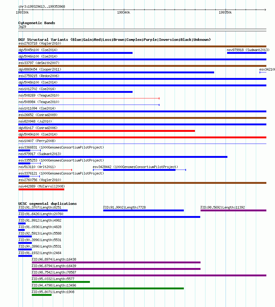Click dgv81n17 (Conrad2006) label
Image resolution: width=275 pixels, height=307 pixels.
[38, 128]
